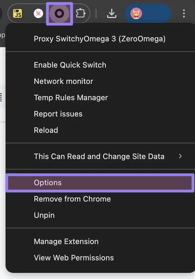The image size is (195, 279).
Task: Click the JS extension icon in toolbar
Action: click(17, 13)
